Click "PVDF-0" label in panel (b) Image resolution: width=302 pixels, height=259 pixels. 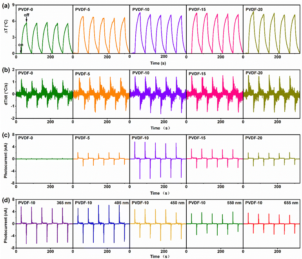pos(25,73)
